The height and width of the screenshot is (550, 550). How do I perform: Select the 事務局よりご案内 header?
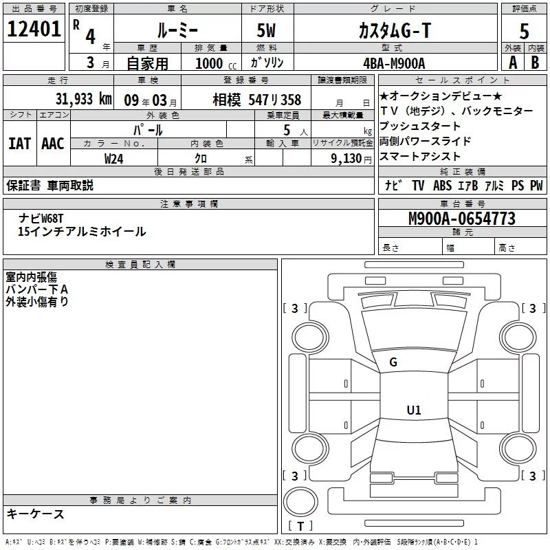(x=140, y=500)
